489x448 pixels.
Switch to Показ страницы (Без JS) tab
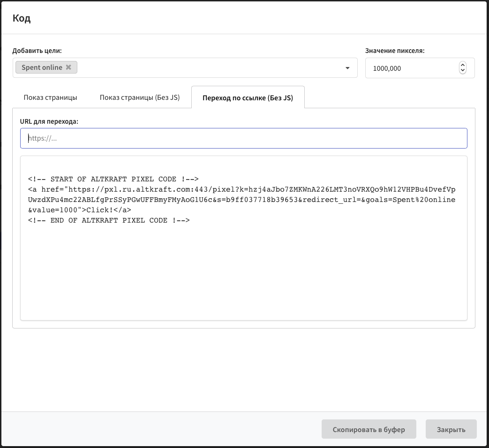click(139, 97)
